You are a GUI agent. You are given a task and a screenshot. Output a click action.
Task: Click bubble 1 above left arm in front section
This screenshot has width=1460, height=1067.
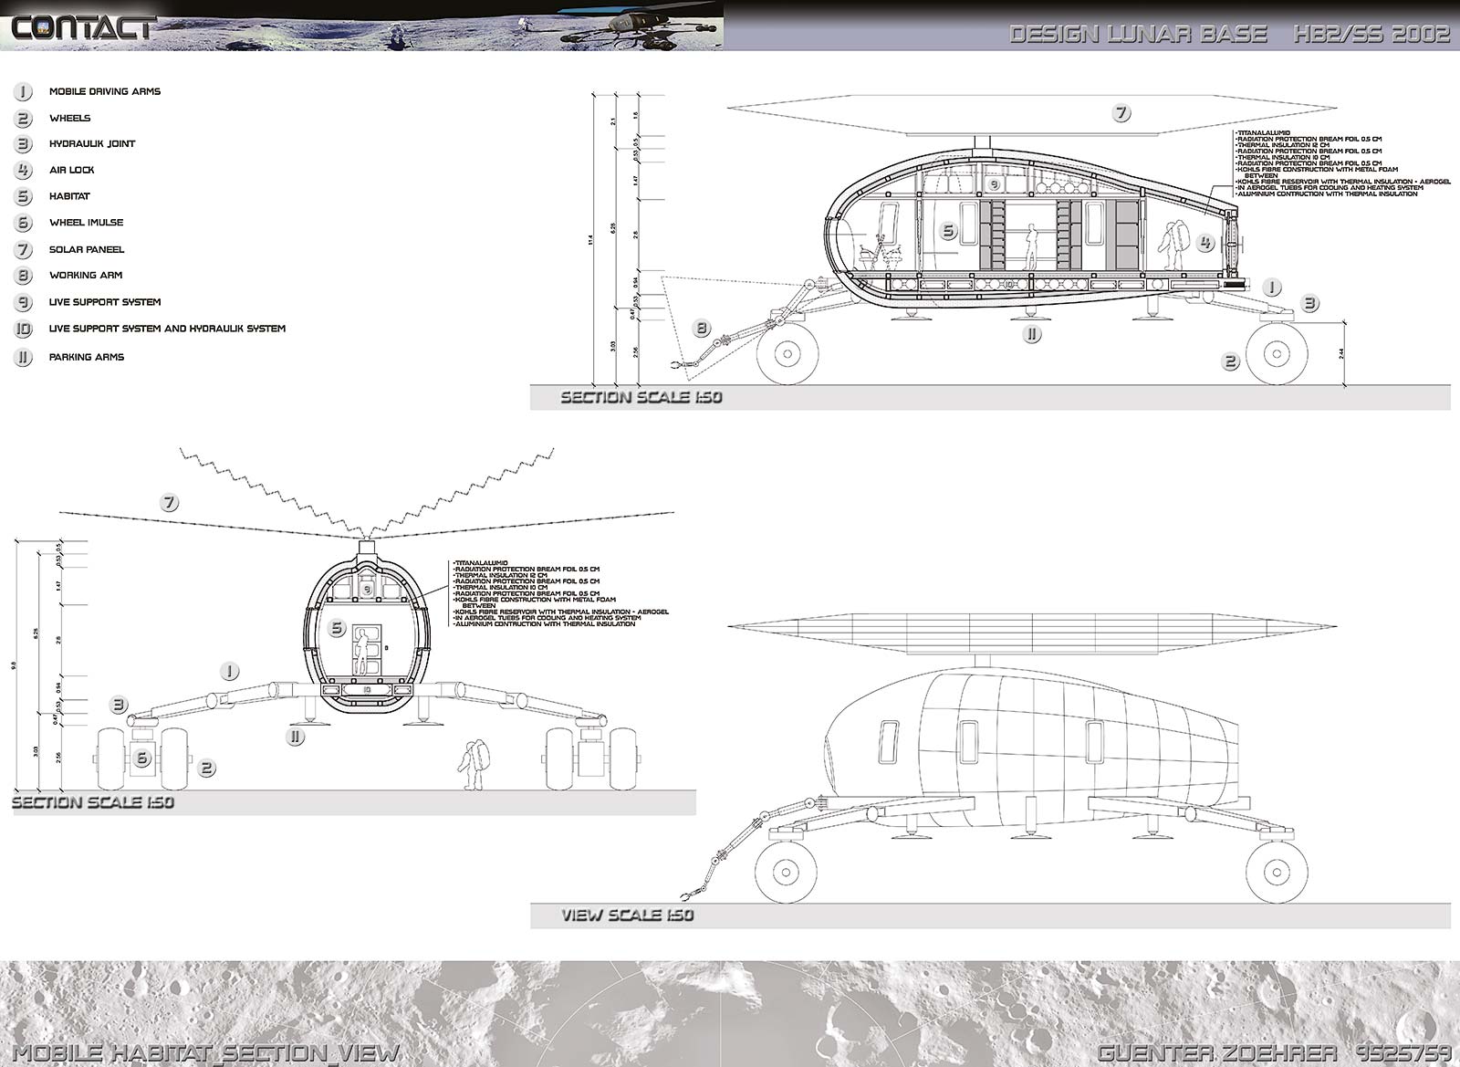(x=230, y=672)
